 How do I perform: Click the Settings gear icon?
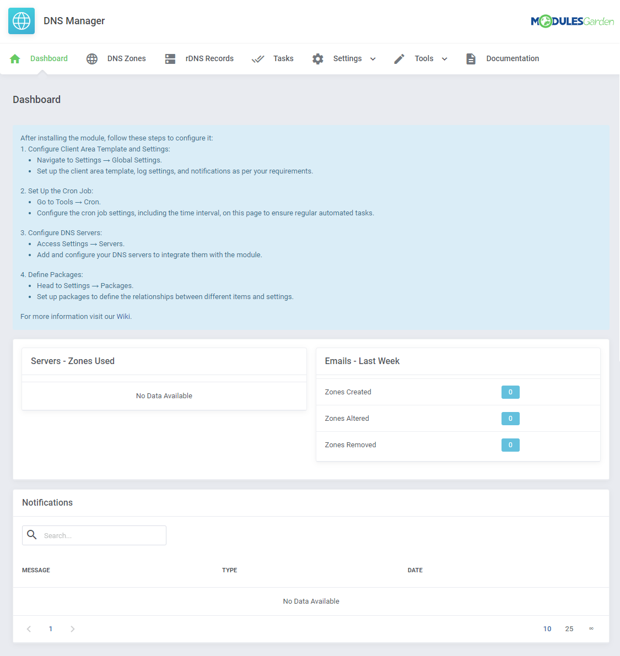(x=318, y=59)
